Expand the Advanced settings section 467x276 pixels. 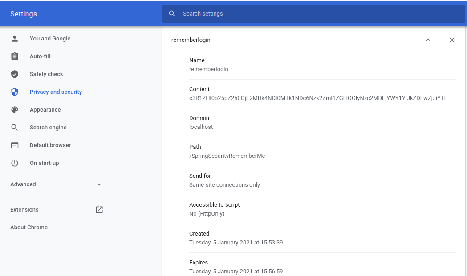pyautogui.click(x=99, y=184)
